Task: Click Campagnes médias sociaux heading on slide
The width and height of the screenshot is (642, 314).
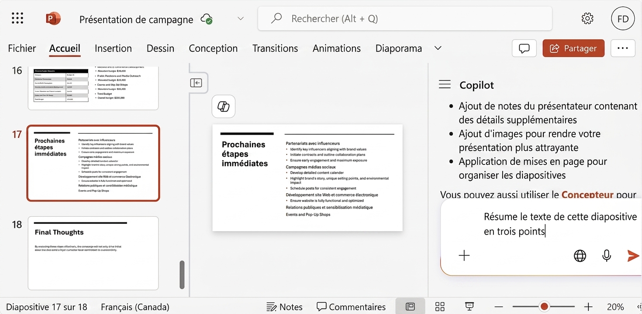Action: pos(311,167)
